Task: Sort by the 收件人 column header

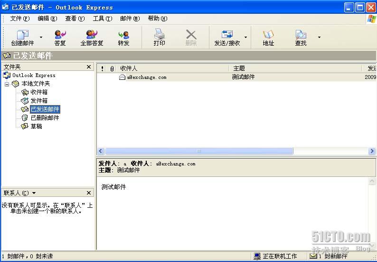Action: [173, 68]
